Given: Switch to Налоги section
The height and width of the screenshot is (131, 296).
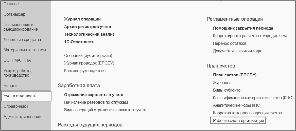Looking at the screenshot, I should point(10,86).
